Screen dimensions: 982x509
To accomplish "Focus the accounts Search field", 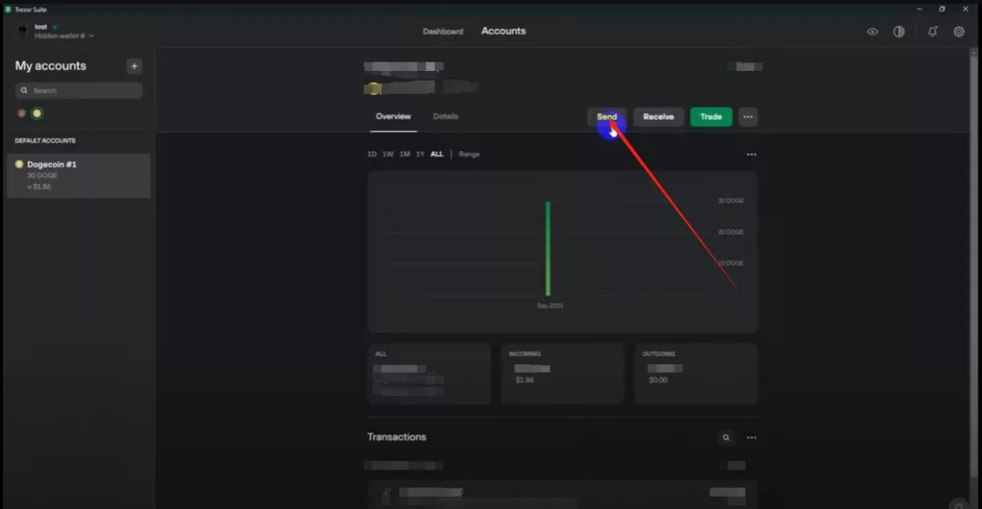I will tap(79, 90).
